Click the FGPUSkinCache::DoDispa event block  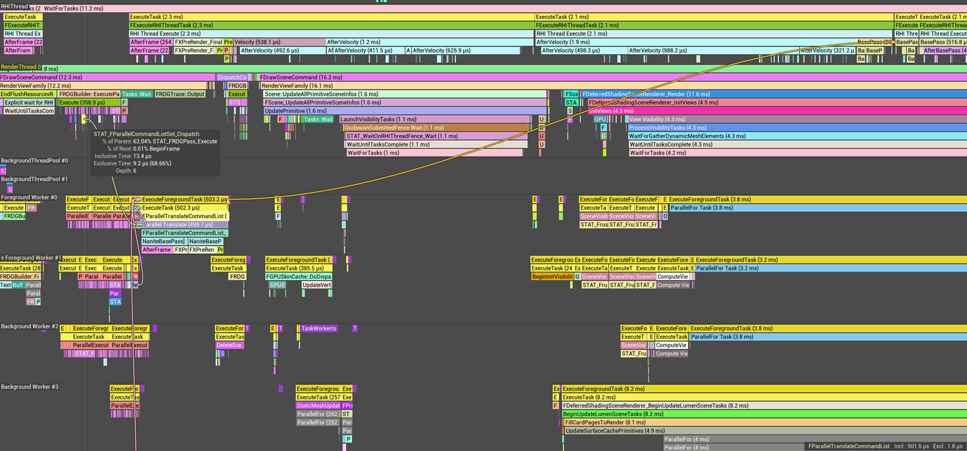(x=298, y=277)
